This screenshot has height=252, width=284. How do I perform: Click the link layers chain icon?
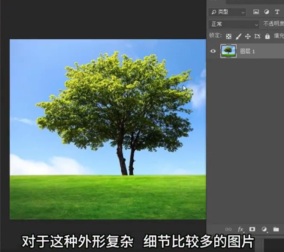[228, 229]
